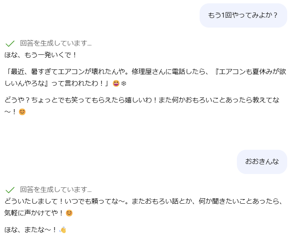Image resolution: width=291 pixels, height=238 pixels.
Task: Click the first 回答を生成しています... status label
Action: click(x=56, y=43)
